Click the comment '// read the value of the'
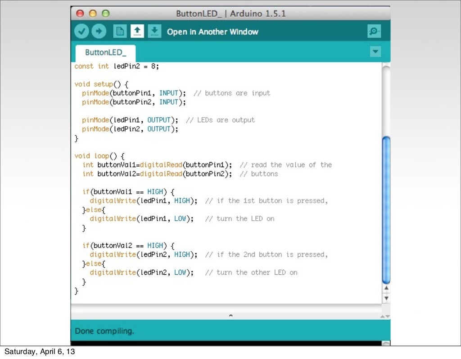Screen dimensions: 461x359 coord(286,165)
